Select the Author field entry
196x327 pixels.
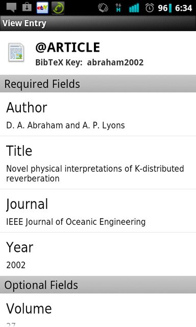[x=98, y=114]
